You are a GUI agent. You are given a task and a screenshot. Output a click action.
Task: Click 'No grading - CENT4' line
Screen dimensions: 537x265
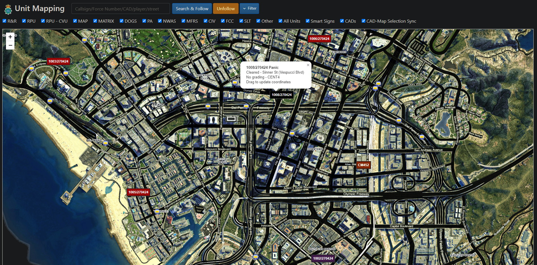263,77
